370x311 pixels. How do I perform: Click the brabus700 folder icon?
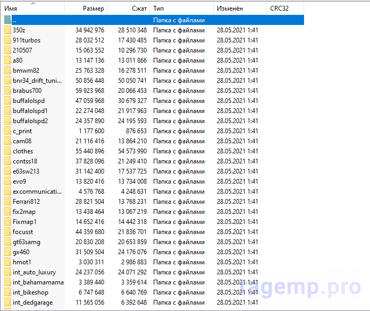coord(7,91)
